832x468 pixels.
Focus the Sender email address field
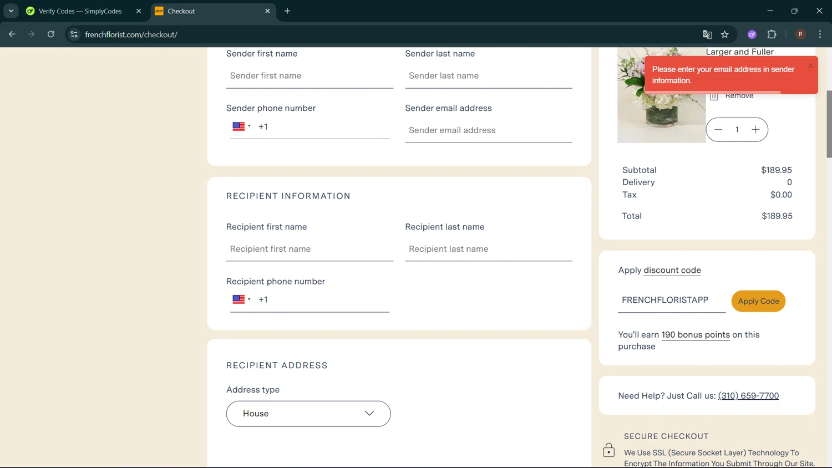[489, 130]
